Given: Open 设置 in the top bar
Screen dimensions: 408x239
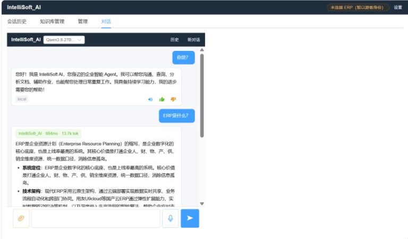Looking at the screenshot, I should pos(397,7).
